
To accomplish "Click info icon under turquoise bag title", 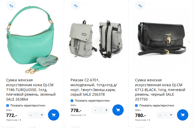I will click(x=7, y=105).
